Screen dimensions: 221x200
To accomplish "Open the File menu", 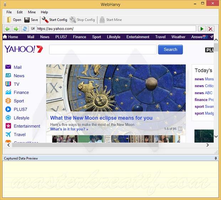I will click(9, 12).
